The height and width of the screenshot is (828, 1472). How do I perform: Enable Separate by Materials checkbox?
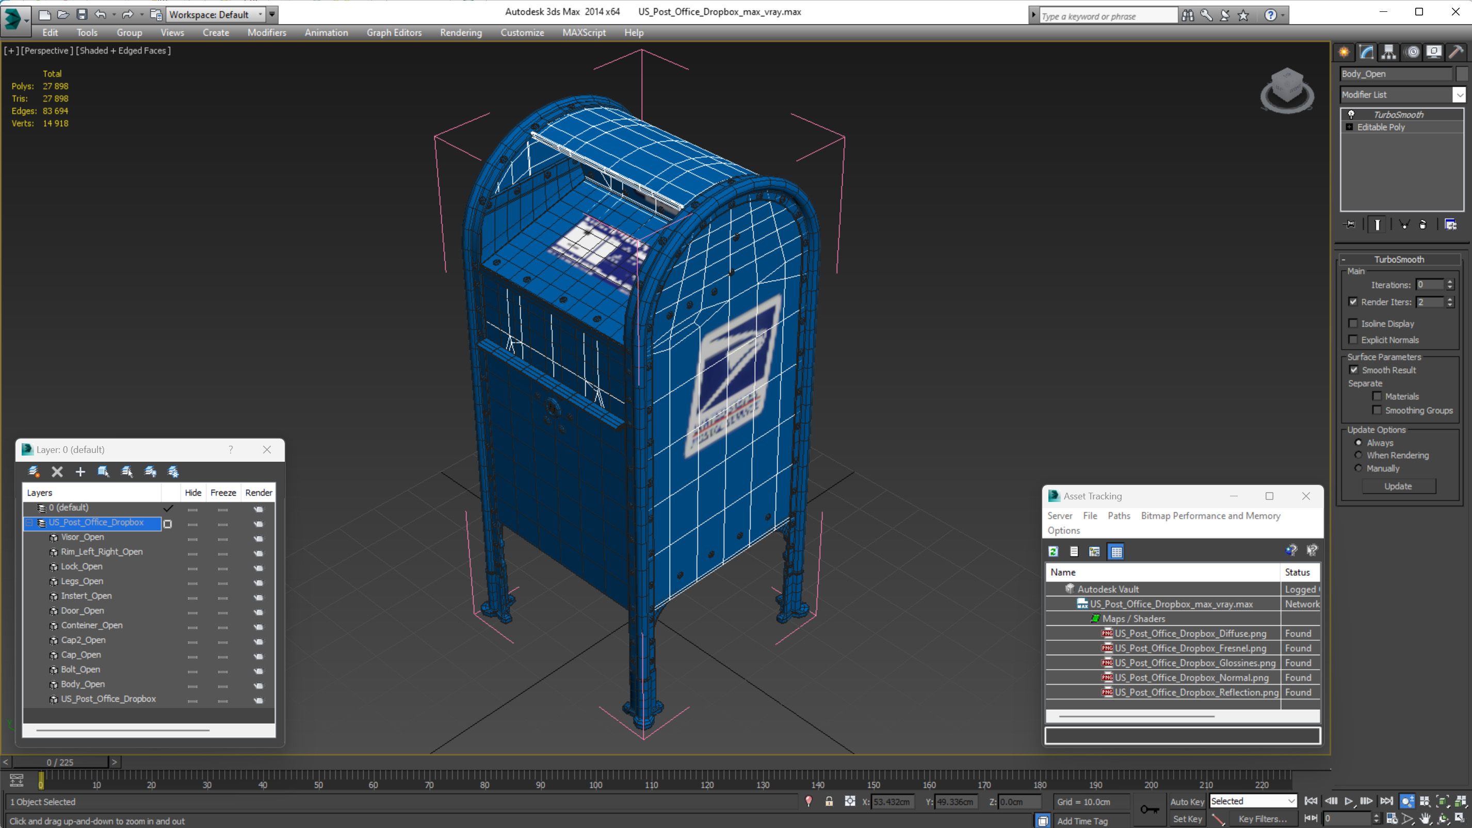pyautogui.click(x=1377, y=396)
